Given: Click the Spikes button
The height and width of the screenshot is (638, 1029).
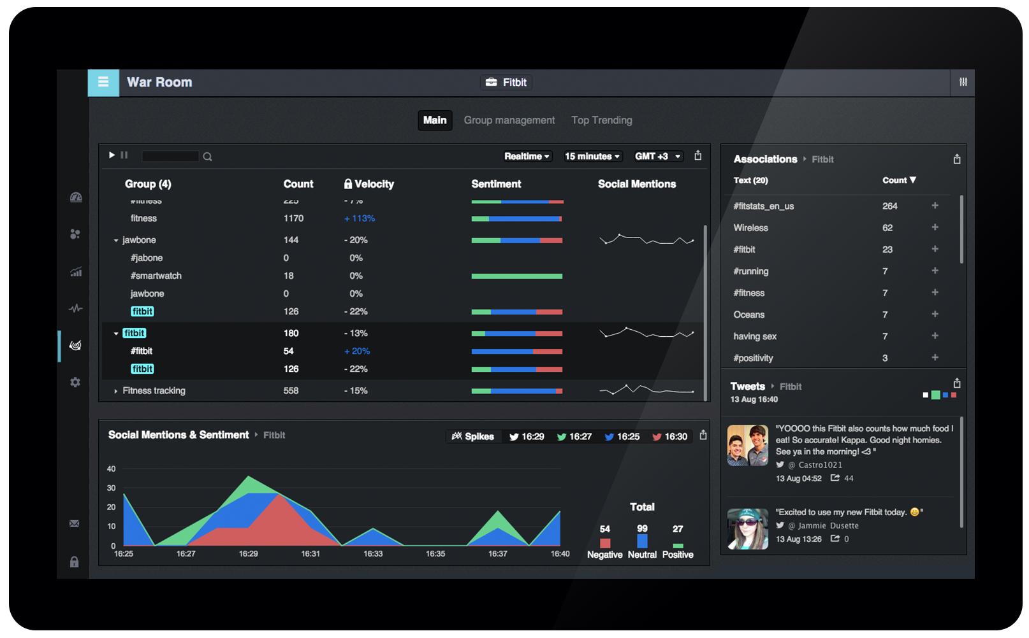Looking at the screenshot, I should [473, 436].
